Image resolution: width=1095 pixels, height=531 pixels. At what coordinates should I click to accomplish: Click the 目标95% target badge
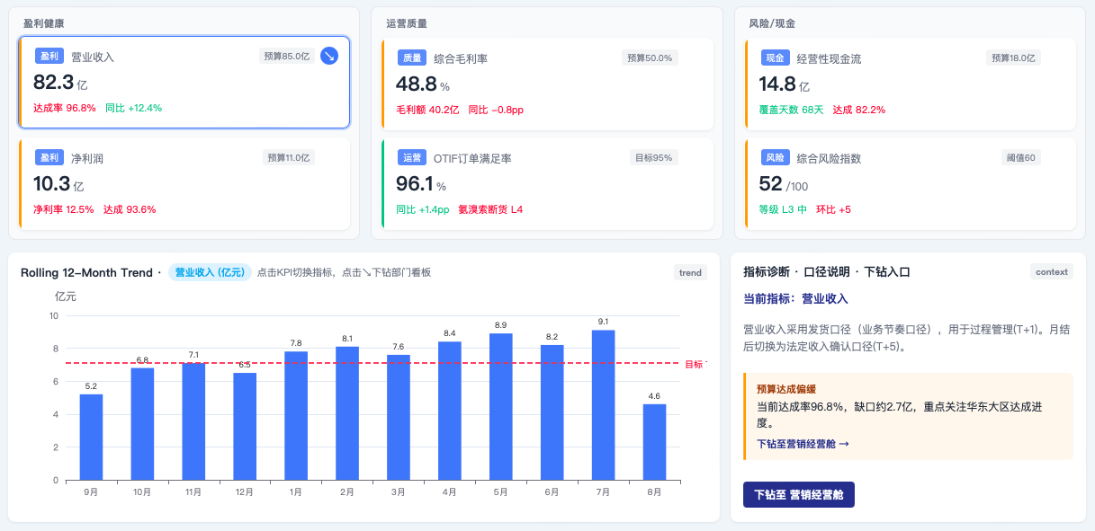(x=653, y=157)
